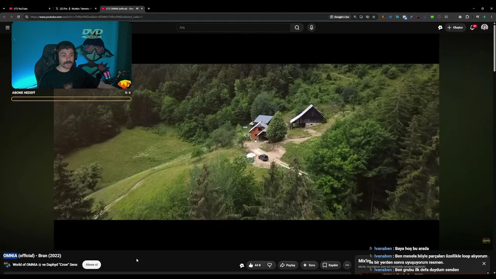Open a new browser tab
The image size is (496, 279).
pos(149,9)
